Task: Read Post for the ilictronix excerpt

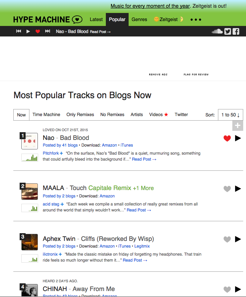Action: click(x=135, y=260)
